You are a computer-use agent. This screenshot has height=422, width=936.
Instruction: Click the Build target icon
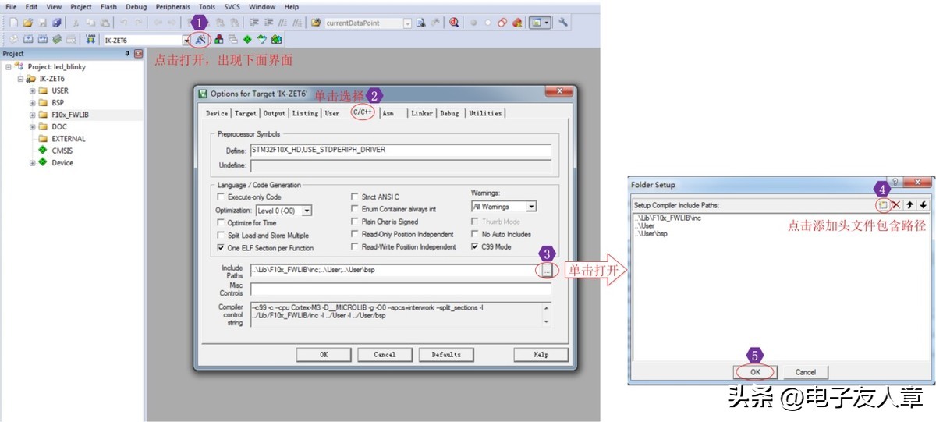pyautogui.click(x=29, y=39)
